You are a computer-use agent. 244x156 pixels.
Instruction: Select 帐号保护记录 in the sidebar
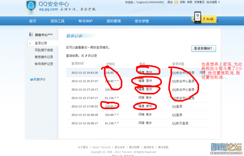click(x=44, y=64)
